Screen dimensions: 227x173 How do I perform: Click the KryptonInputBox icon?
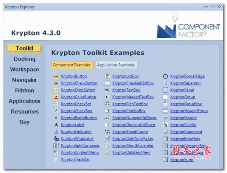point(165,139)
